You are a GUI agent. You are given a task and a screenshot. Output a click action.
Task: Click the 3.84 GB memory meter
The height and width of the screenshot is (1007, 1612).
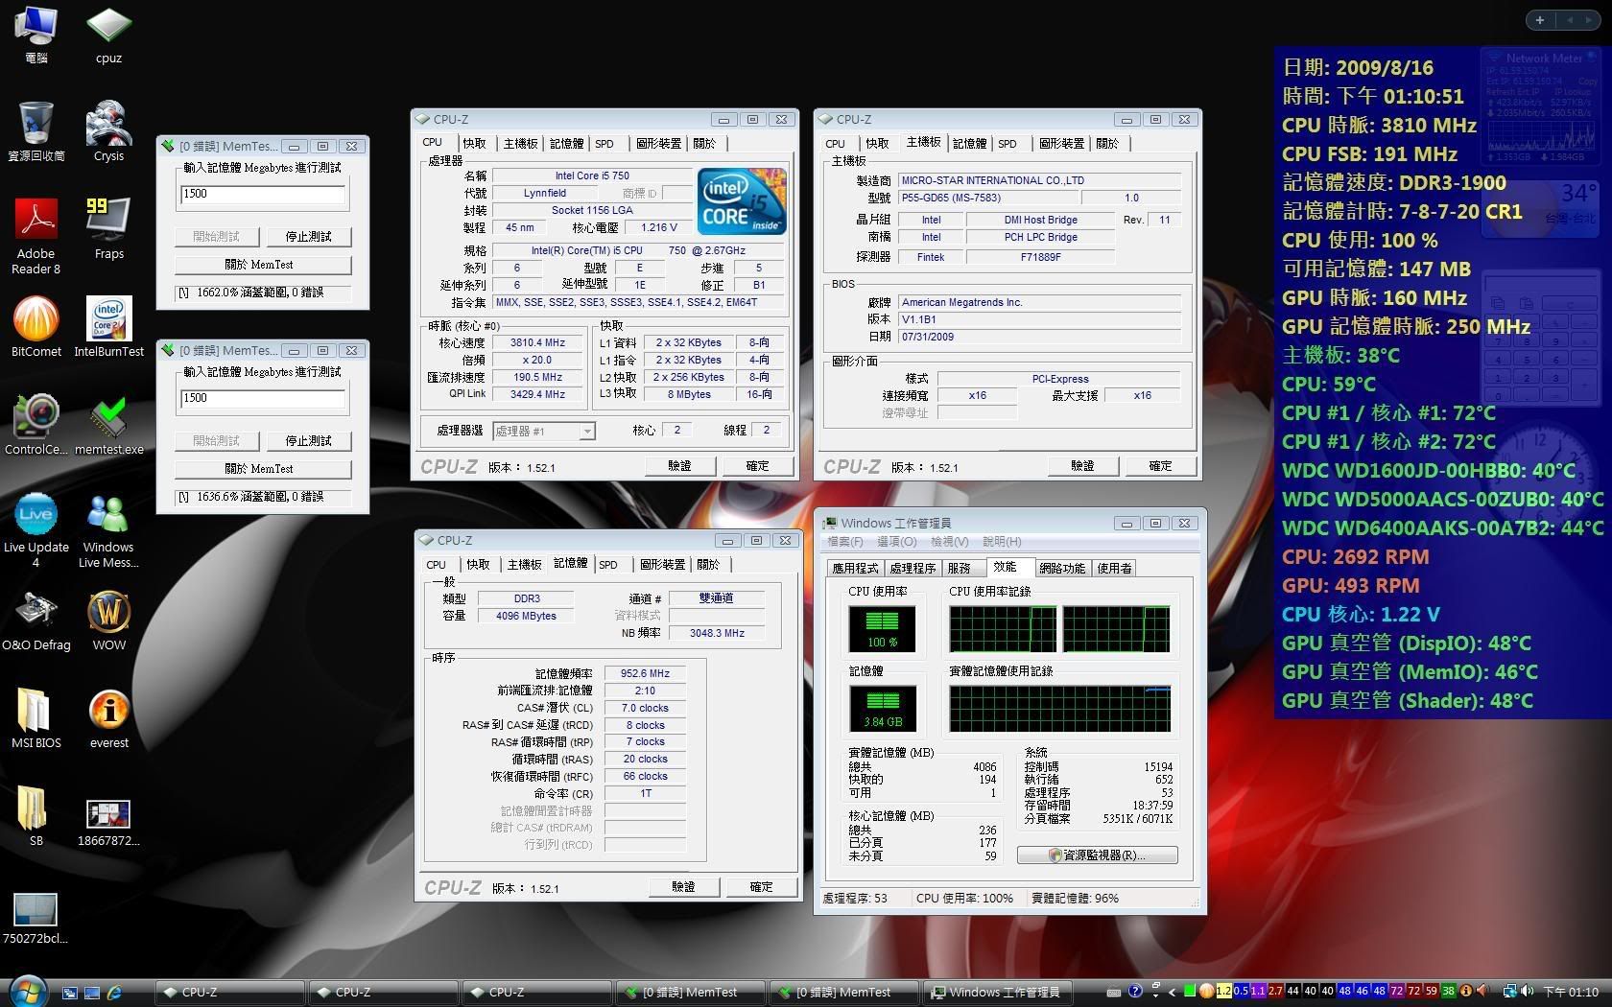pyautogui.click(x=883, y=708)
